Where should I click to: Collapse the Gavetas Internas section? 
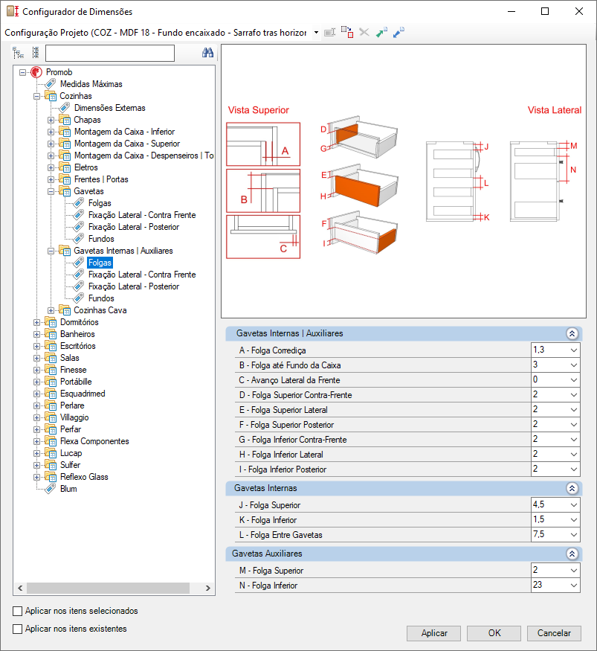tap(572, 488)
